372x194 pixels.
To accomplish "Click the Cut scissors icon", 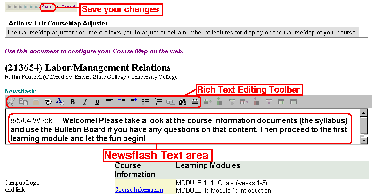I will click(11, 101).
